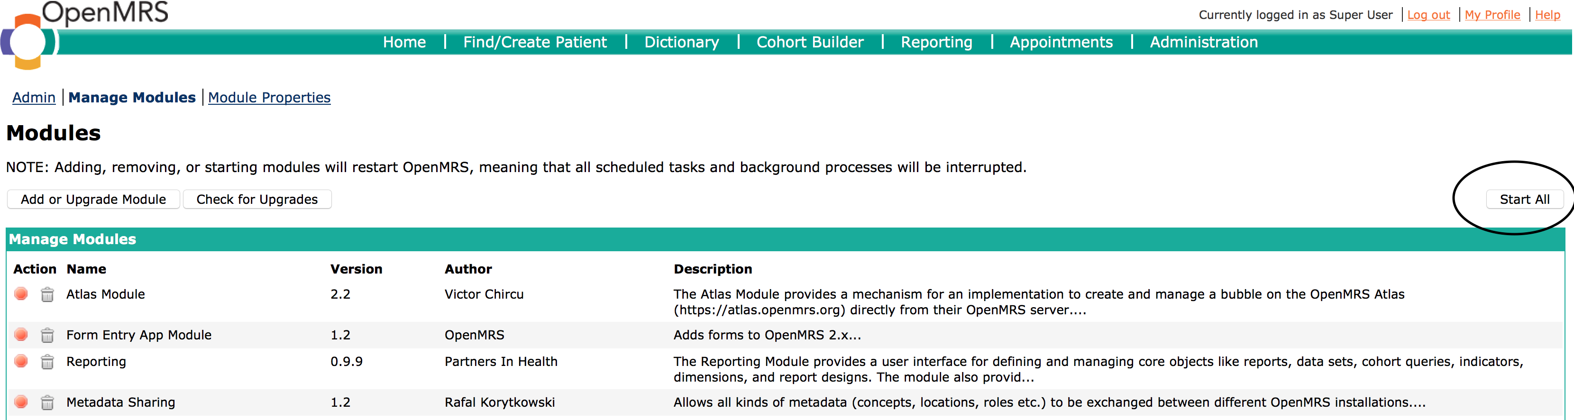Select the Metadata Sharing name cell
The image size is (1574, 420).
pyautogui.click(x=120, y=402)
